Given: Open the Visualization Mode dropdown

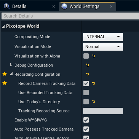Looking at the screenshot, I should point(103,46).
